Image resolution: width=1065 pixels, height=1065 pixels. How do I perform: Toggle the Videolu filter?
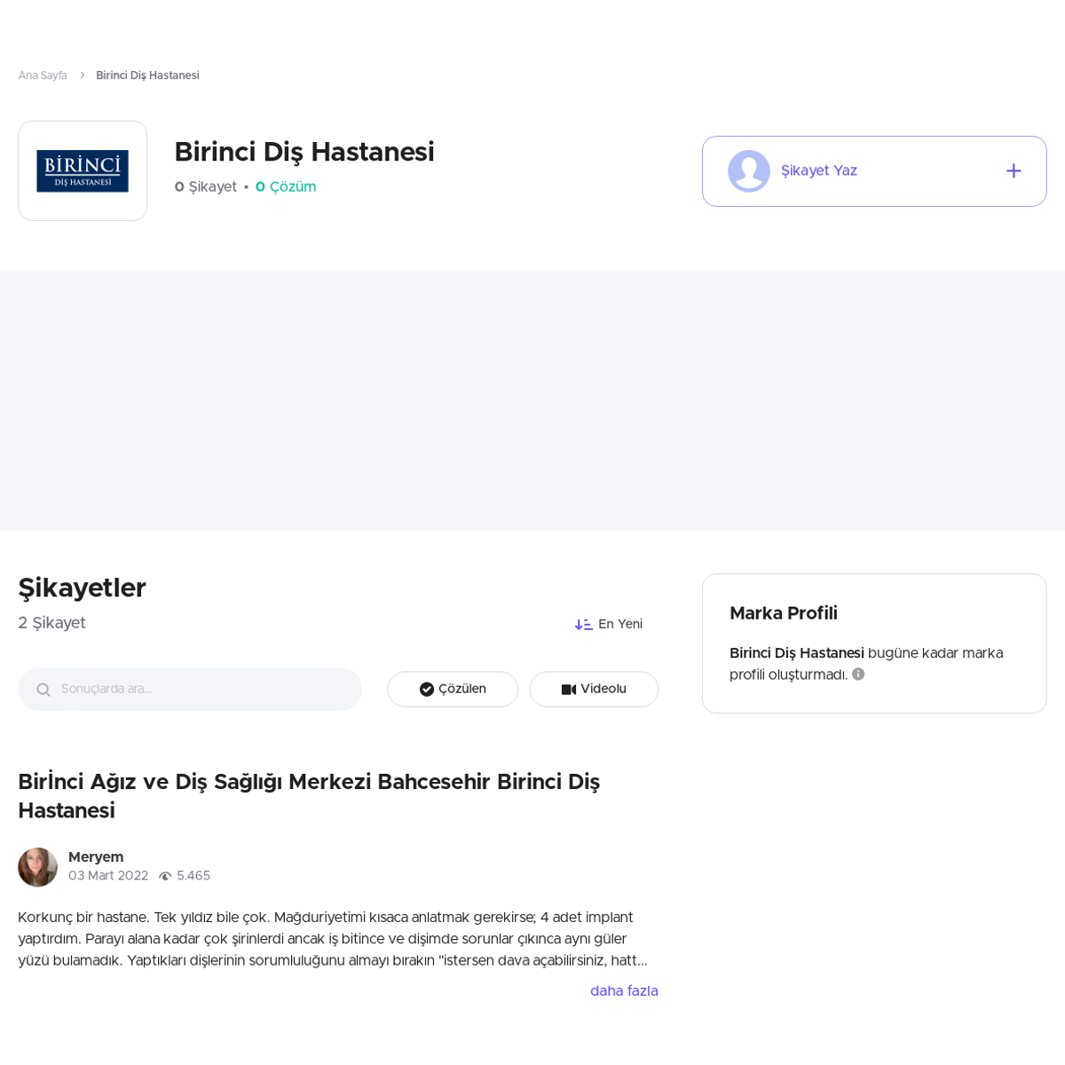point(594,690)
